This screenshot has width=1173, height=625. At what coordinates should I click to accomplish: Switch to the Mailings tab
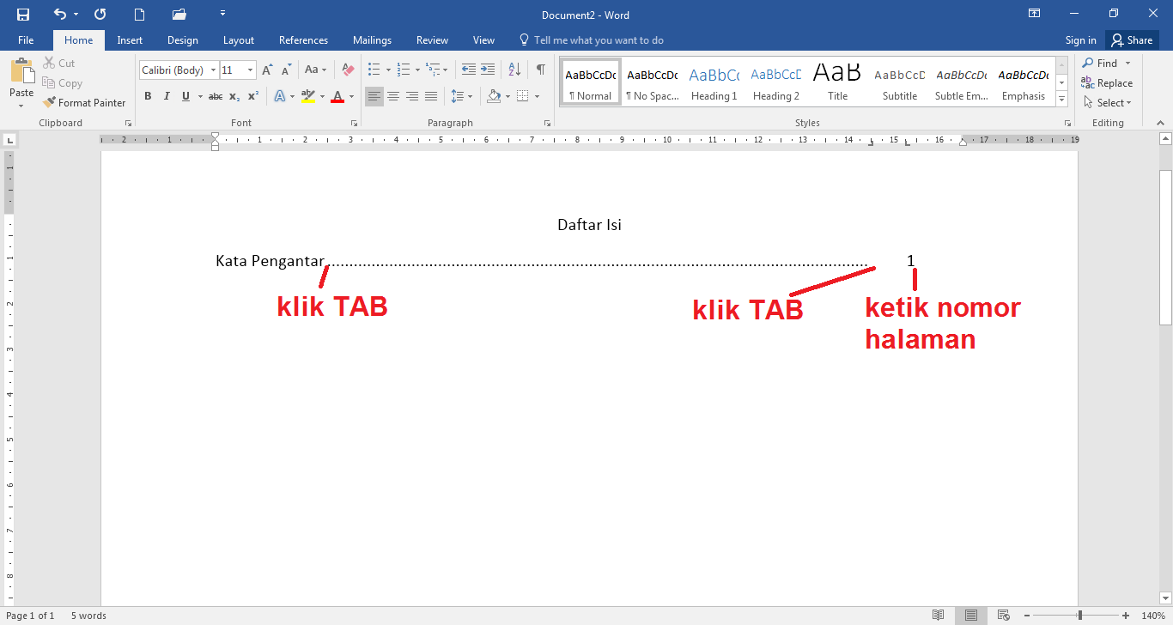click(x=372, y=40)
